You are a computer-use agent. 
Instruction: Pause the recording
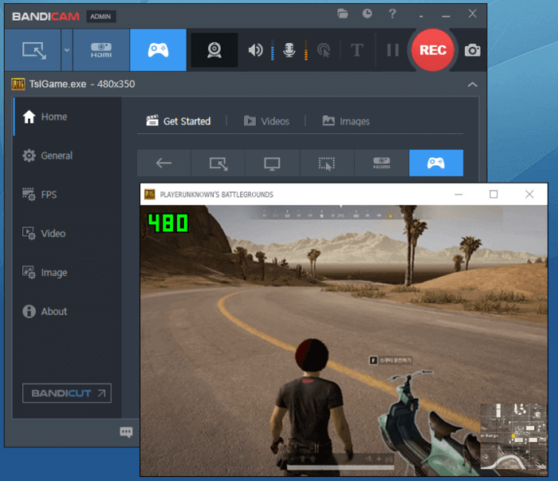392,50
